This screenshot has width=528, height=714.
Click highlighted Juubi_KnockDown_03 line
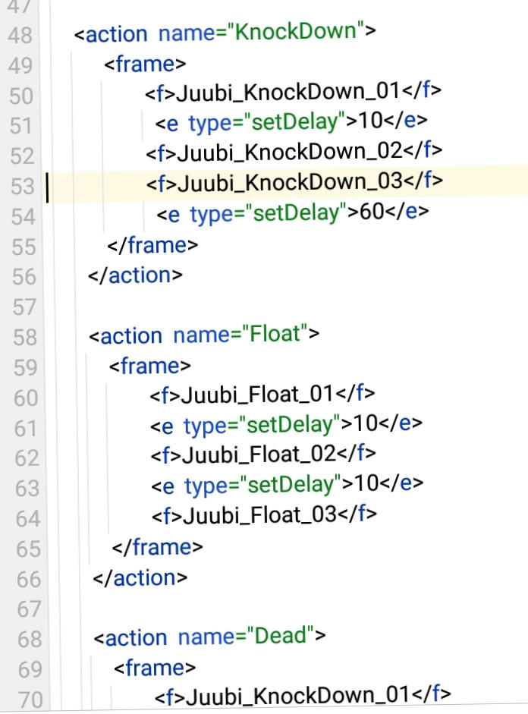pos(290,182)
